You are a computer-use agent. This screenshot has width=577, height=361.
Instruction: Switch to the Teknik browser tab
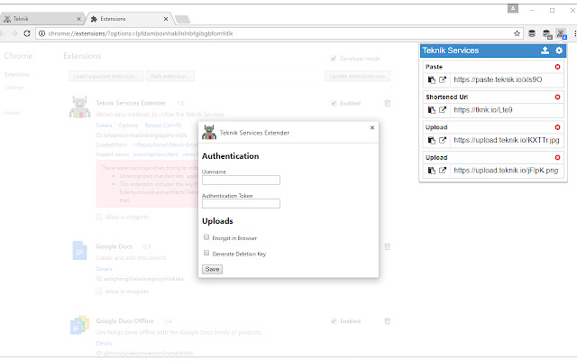click(41, 19)
